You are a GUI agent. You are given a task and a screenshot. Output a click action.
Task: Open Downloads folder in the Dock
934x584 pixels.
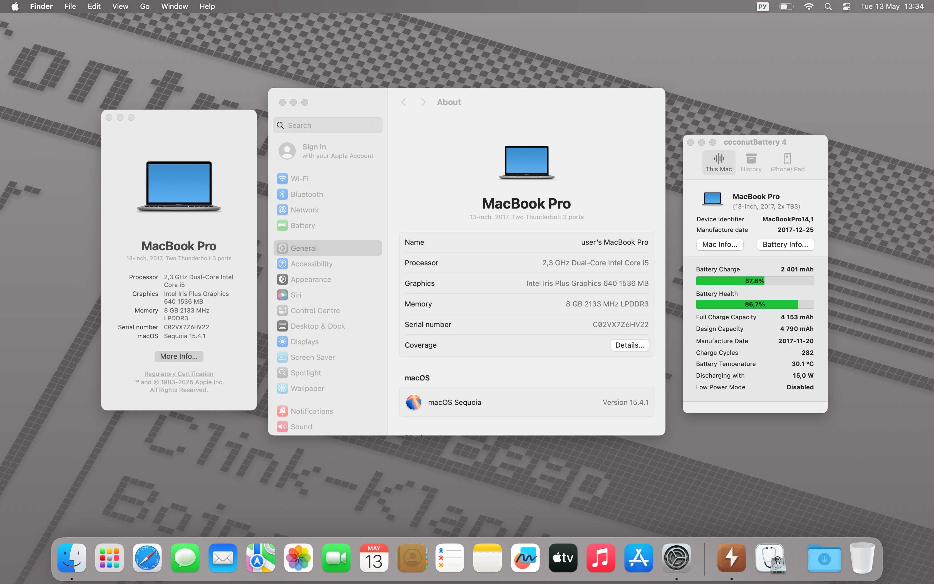pyautogui.click(x=824, y=558)
